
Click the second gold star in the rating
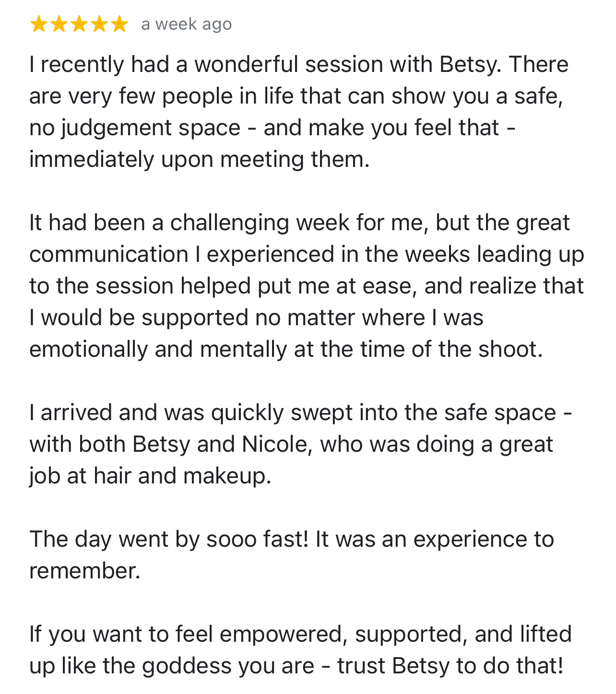point(59,24)
